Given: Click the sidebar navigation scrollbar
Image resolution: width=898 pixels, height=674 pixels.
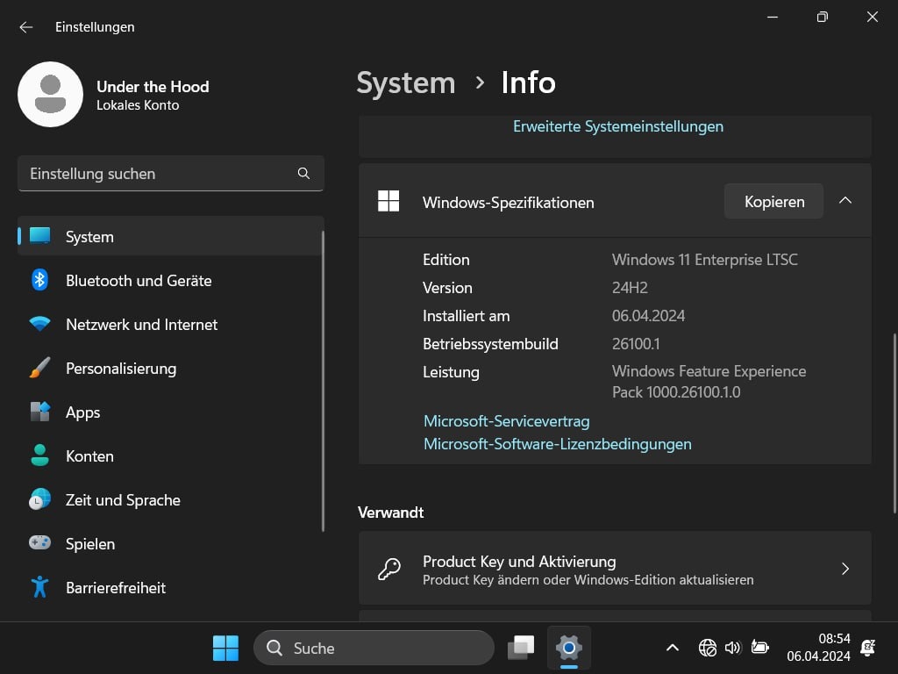Looking at the screenshot, I should coord(323,381).
